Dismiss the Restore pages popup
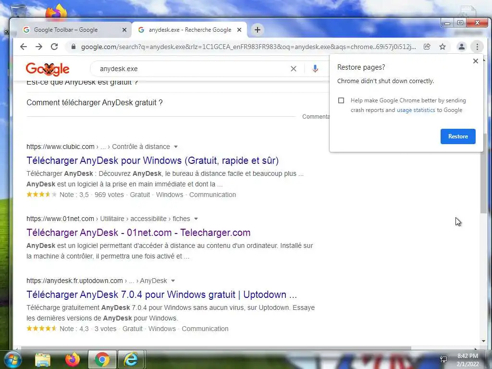 [475, 61]
